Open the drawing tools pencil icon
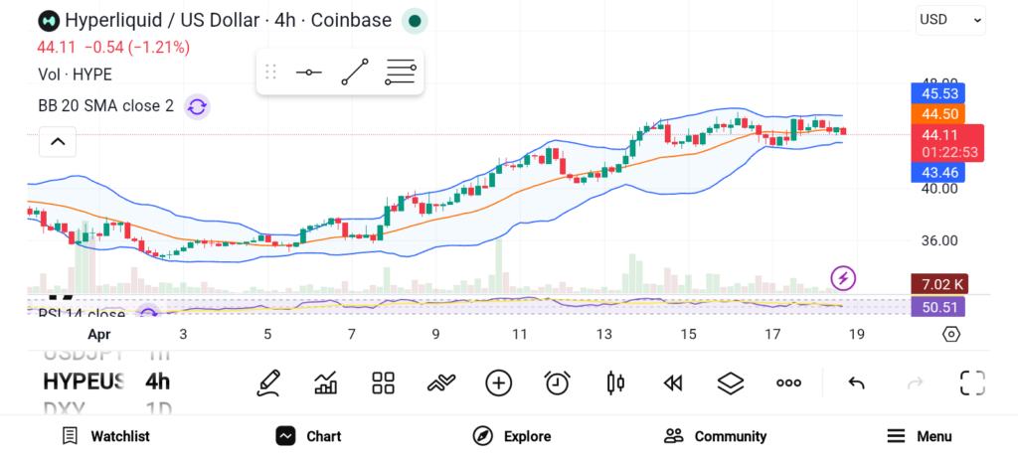 tap(267, 382)
